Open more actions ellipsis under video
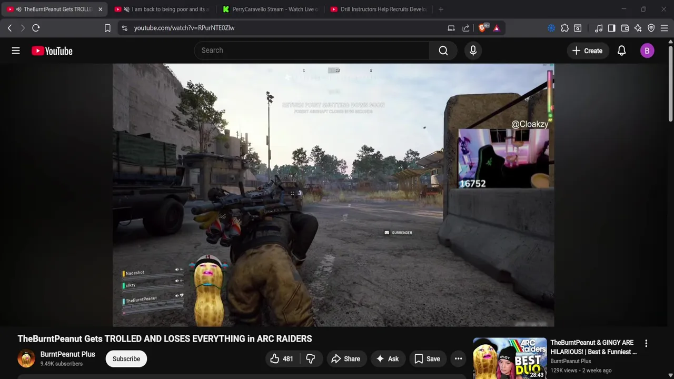 (458, 359)
